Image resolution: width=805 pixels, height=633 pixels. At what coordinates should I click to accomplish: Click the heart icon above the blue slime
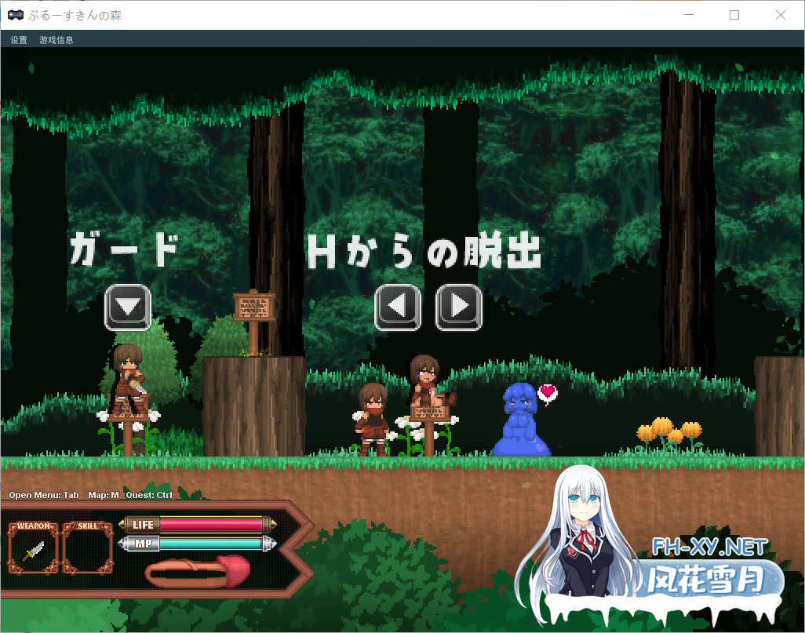point(548,394)
